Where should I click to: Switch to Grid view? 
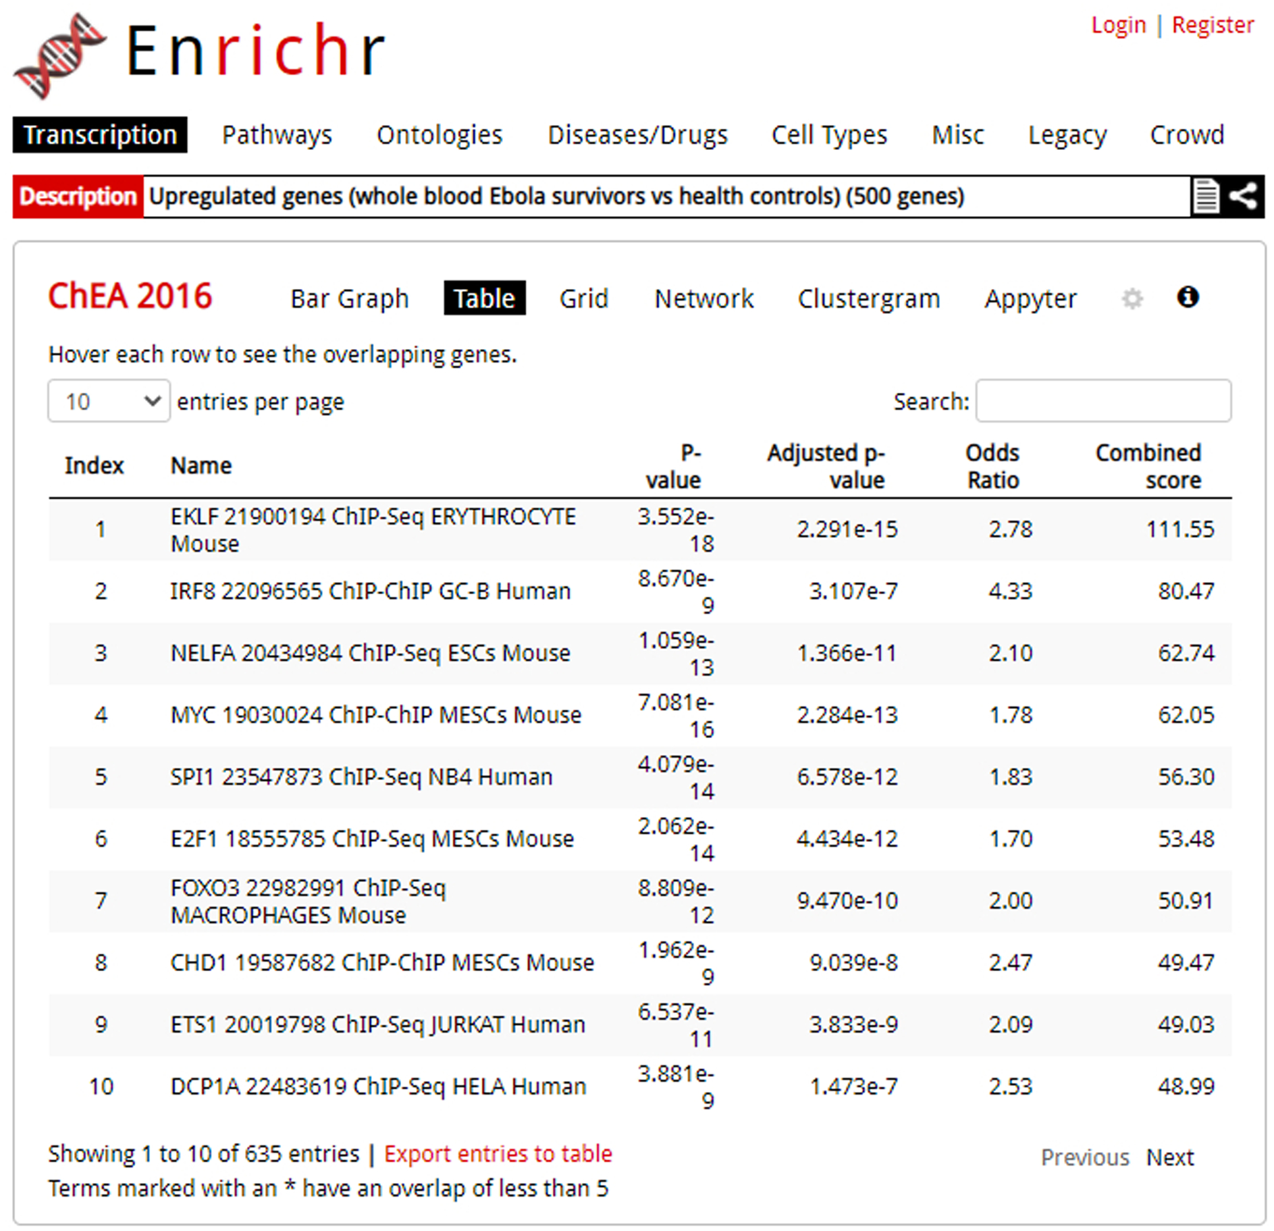point(584,298)
